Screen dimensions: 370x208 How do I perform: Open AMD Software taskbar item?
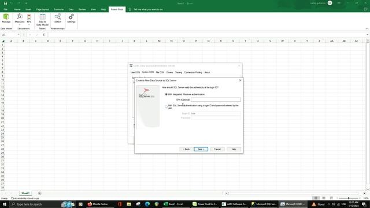tap(234, 204)
